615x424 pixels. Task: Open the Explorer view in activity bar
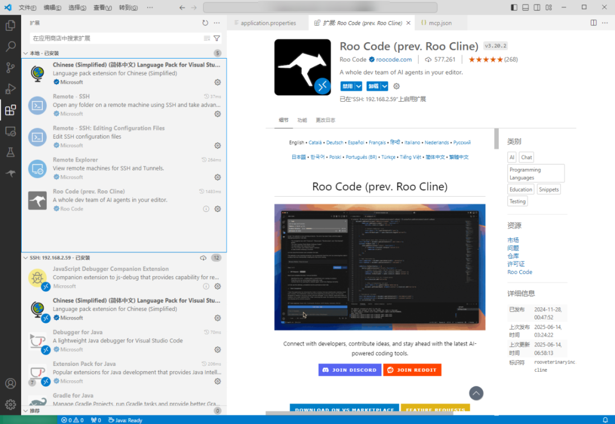(x=11, y=26)
